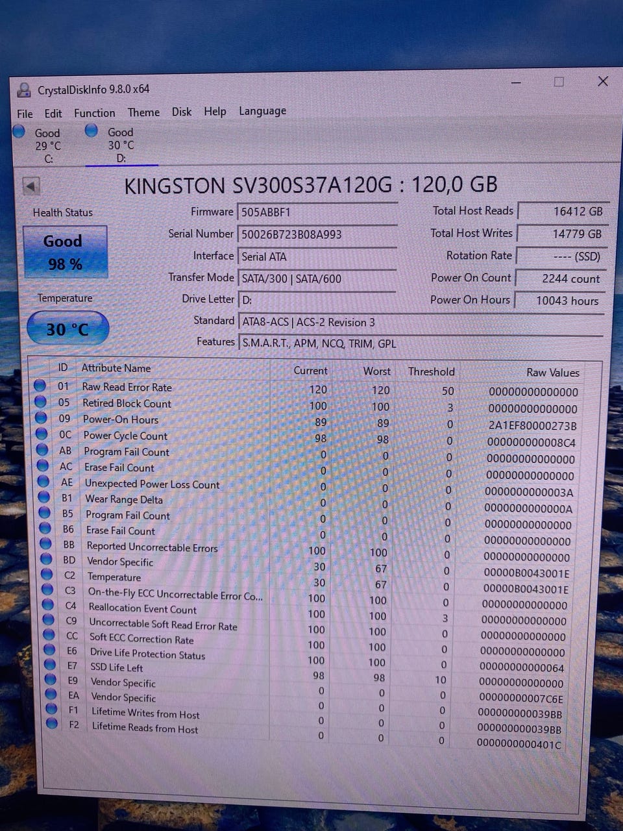The image size is (623, 831).
Task: Open the Language menu
Action: pos(262,111)
